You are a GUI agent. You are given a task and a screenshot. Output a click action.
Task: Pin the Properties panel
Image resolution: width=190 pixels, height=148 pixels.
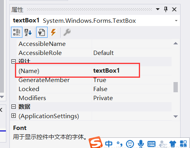pos(166,9)
